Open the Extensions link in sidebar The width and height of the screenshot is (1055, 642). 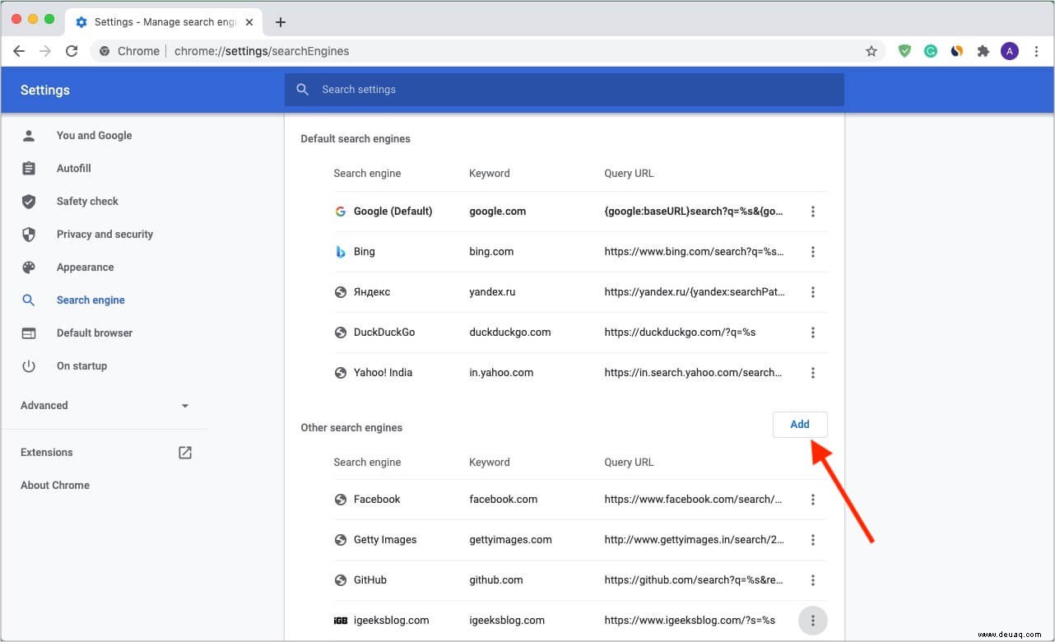pos(47,453)
